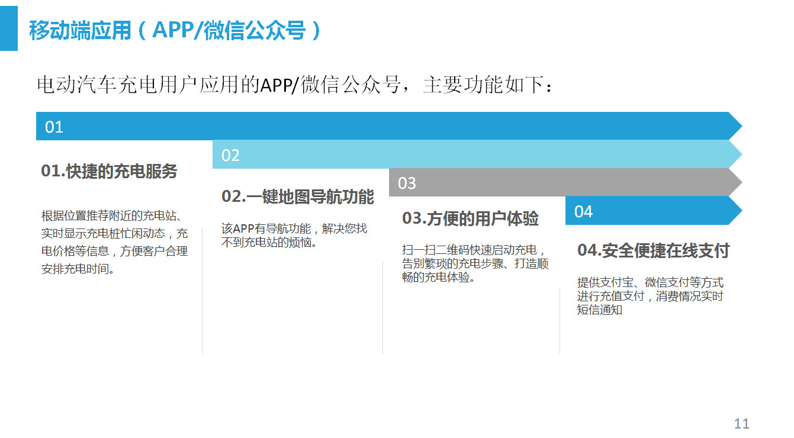Image resolution: width=794 pixels, height=438 pixels.
Task: Click the slide title 移动端应用（APP/微信公众号）
Action: [x=175, y=30]
